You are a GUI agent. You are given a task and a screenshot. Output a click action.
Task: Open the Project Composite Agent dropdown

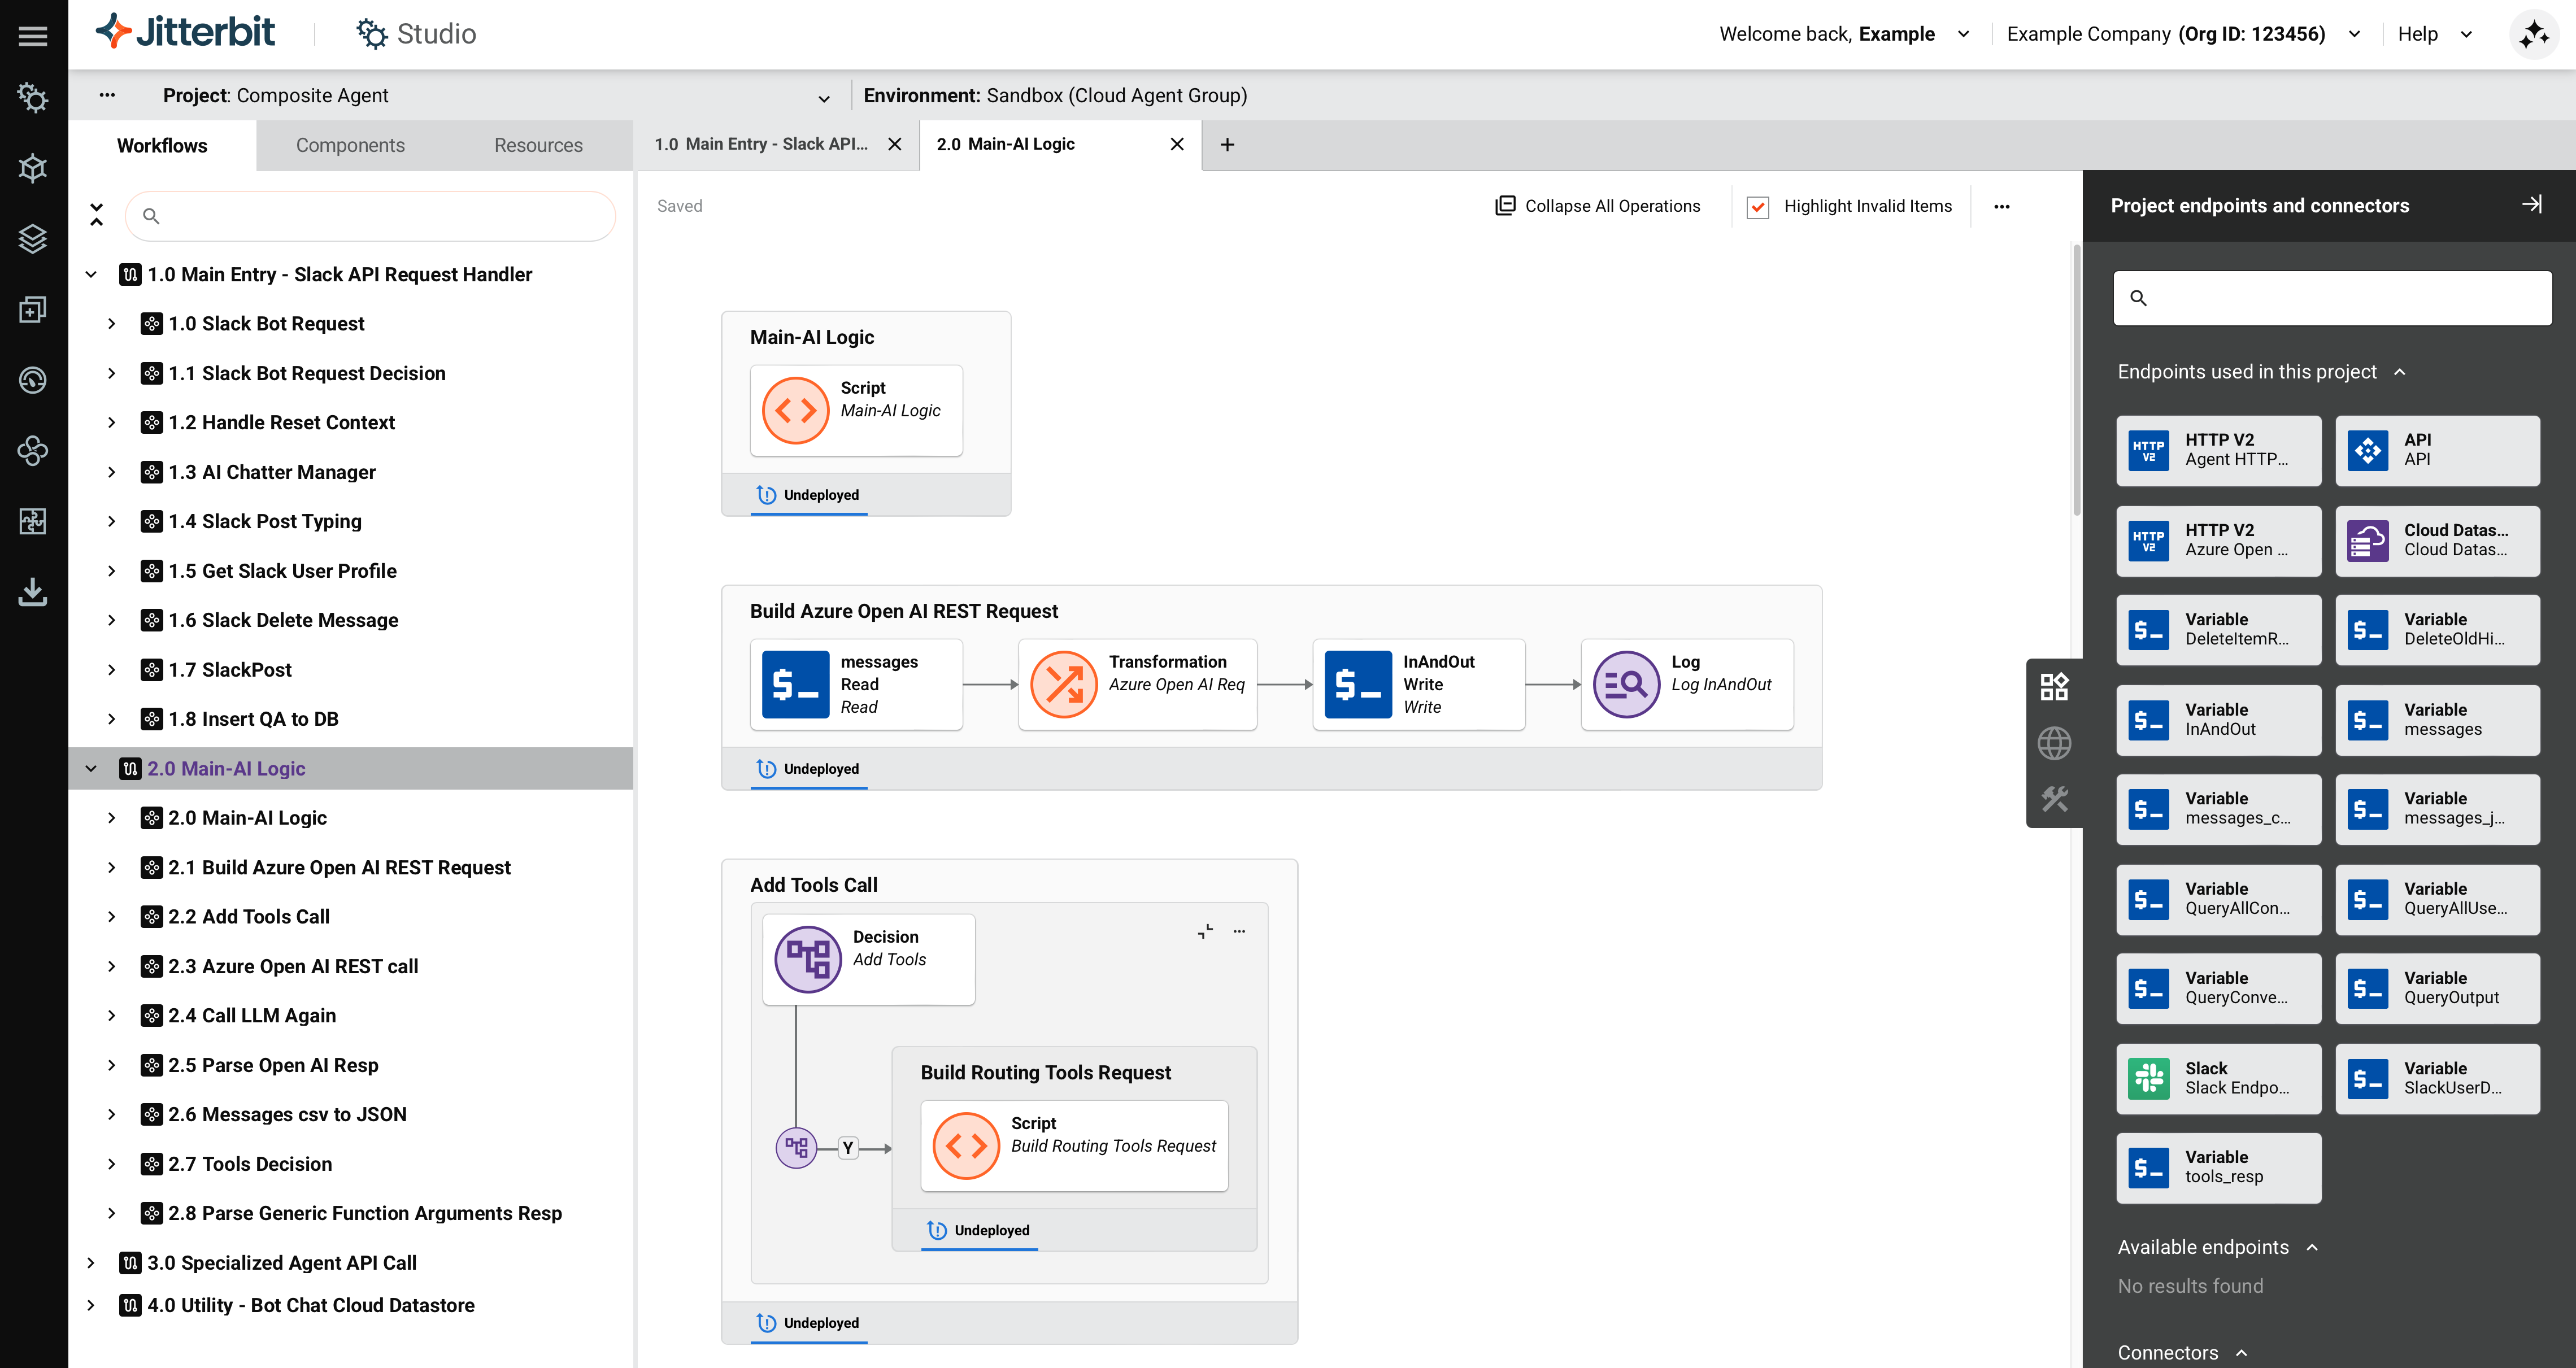pos(823,98)
